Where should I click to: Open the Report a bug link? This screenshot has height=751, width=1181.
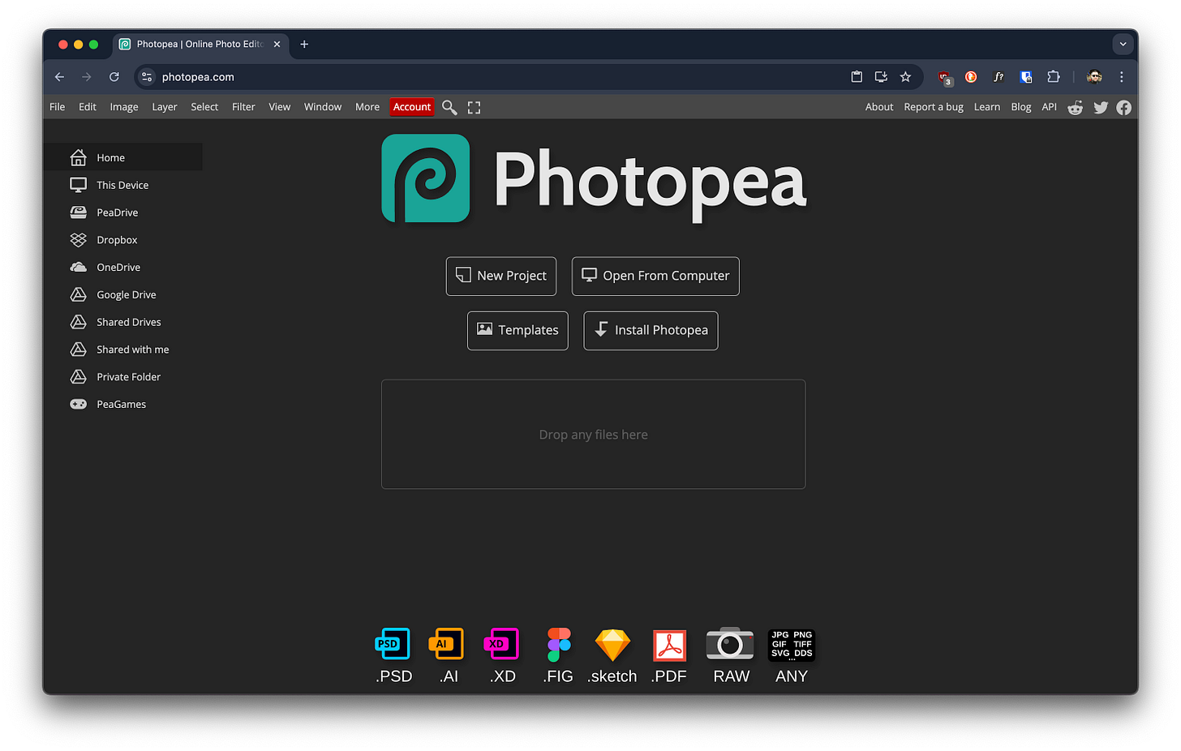click(x=934, y=107)
